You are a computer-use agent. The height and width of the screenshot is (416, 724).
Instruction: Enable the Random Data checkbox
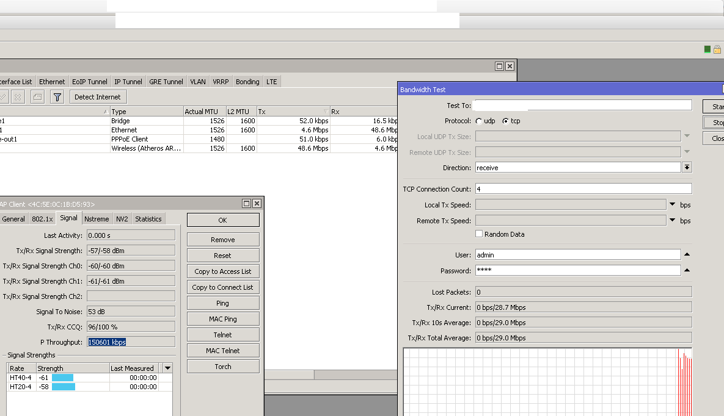coord(479,234)
